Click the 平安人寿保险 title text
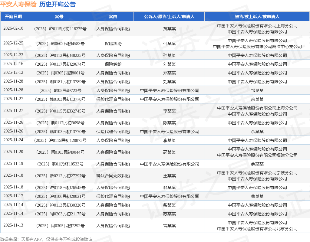310x242 pixels. (18, 4)
